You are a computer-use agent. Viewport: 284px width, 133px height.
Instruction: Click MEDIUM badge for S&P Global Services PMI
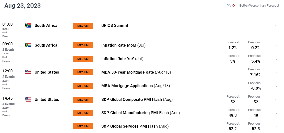83,126
